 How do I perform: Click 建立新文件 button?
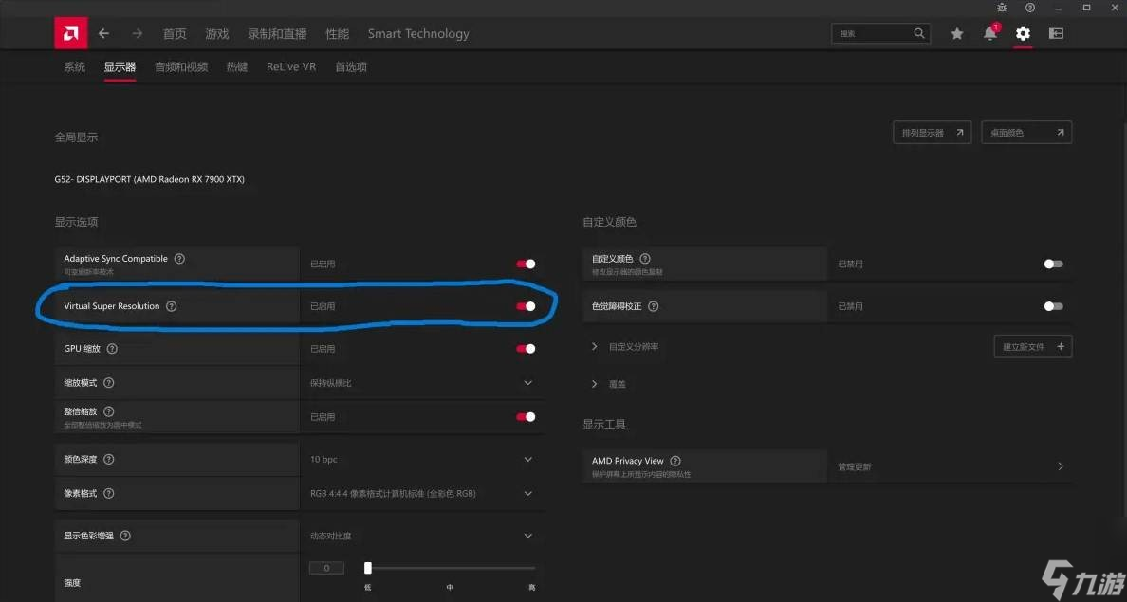[x=1033, y=346]
